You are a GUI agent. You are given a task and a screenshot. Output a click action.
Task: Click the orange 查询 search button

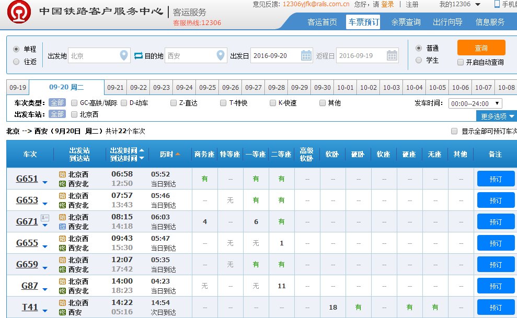tap(481, 48)
